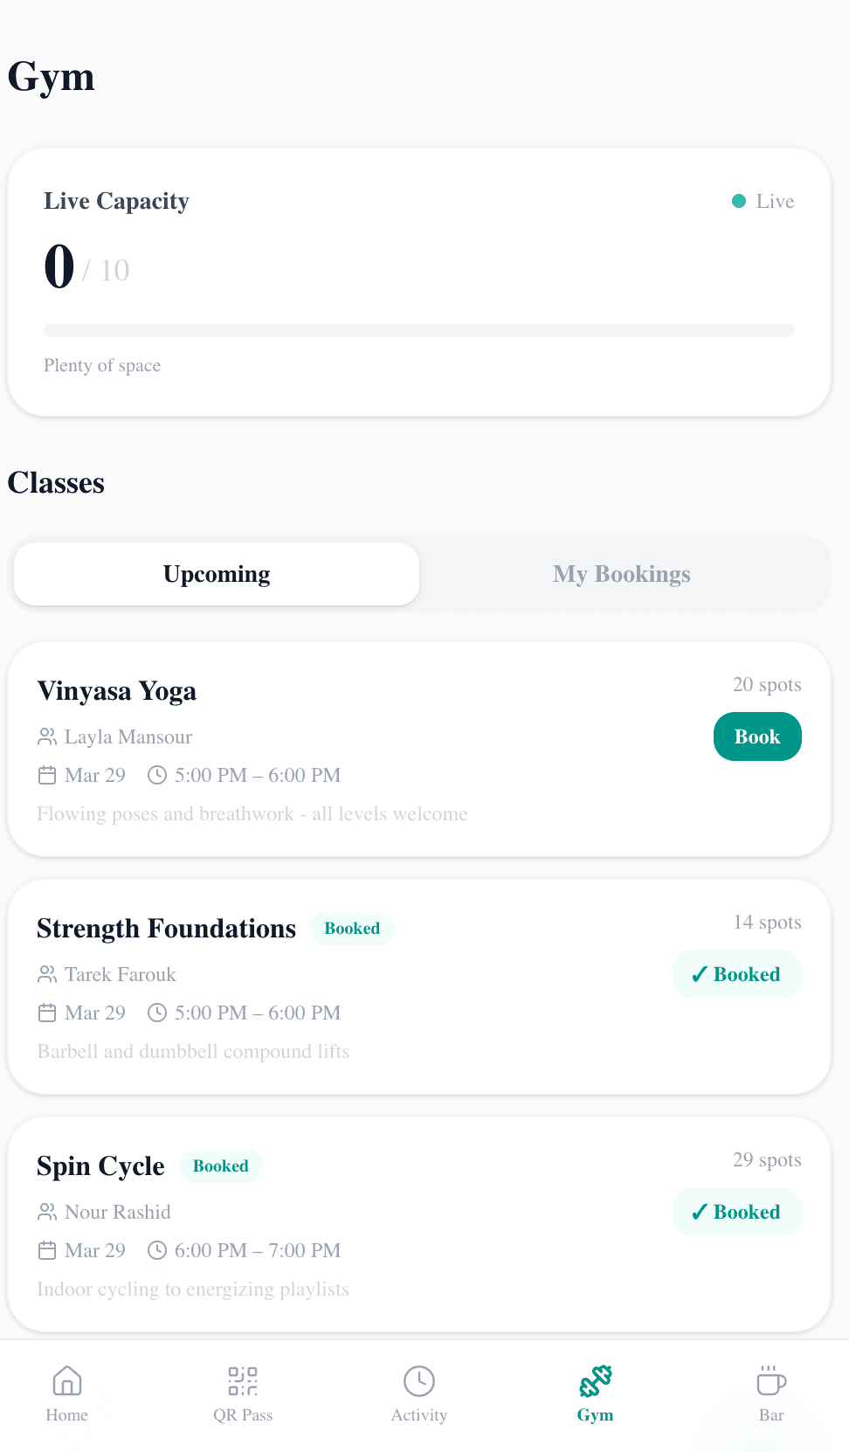Toggle the Booked button for Spin Cycle

736,1212
